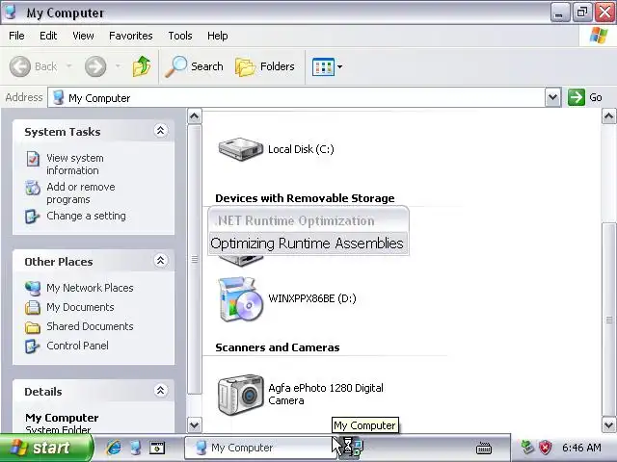Image resolution: width=617 pixels, height=462 pixels.
Task: Launch Internet Explorer from Quick Launch
Action: (x=114, y=448)
